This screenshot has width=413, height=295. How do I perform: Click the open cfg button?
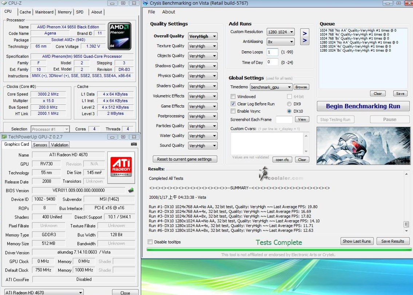[282, 159]
